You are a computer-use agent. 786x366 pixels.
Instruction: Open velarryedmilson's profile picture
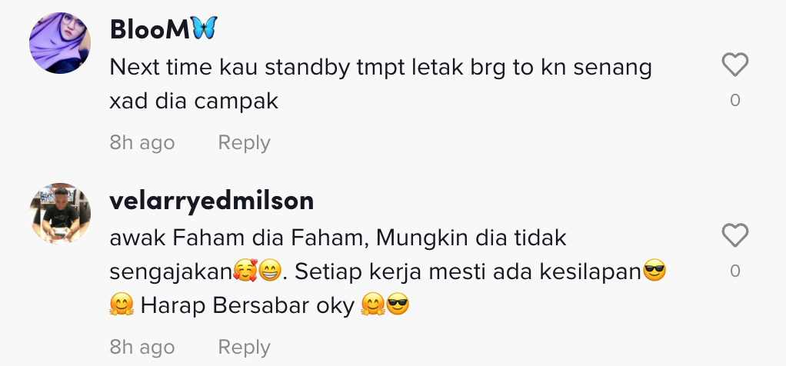[x=60, y=214]
